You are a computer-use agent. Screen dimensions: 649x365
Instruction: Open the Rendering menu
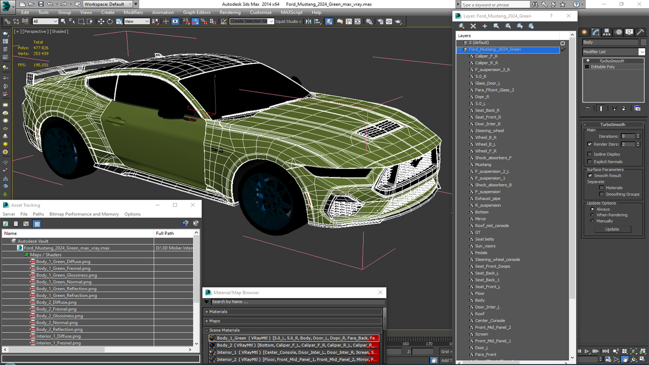[x=230, y=13]
